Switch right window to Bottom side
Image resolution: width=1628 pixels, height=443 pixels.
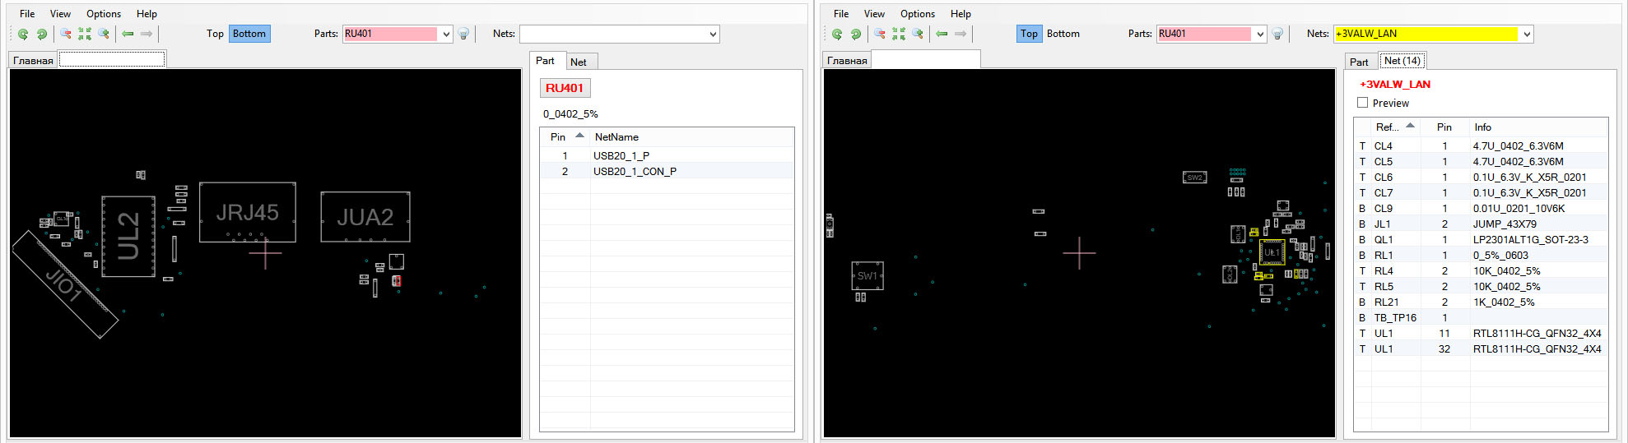coord(1063,34)
